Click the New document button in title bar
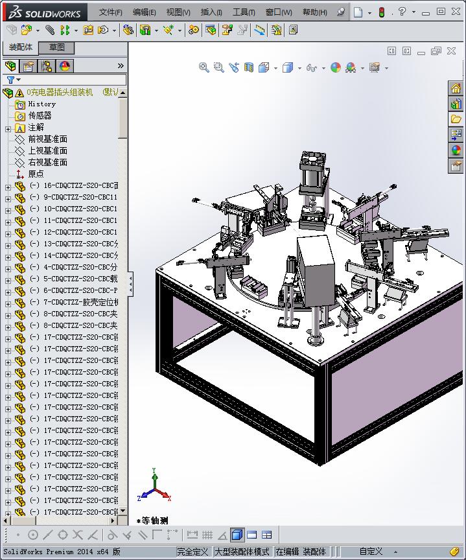The image size is (466, 560). [x=358, y=12]
